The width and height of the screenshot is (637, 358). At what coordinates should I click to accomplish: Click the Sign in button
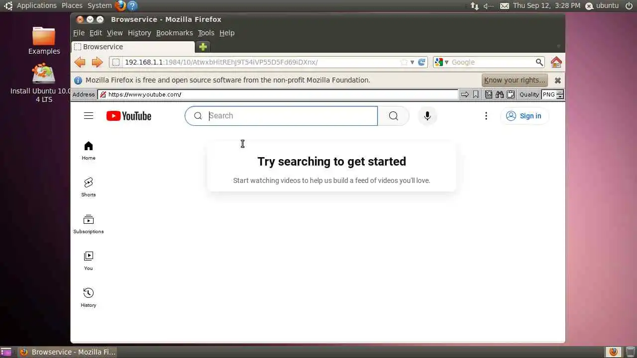pyautogui.click(x=525, y=116)
